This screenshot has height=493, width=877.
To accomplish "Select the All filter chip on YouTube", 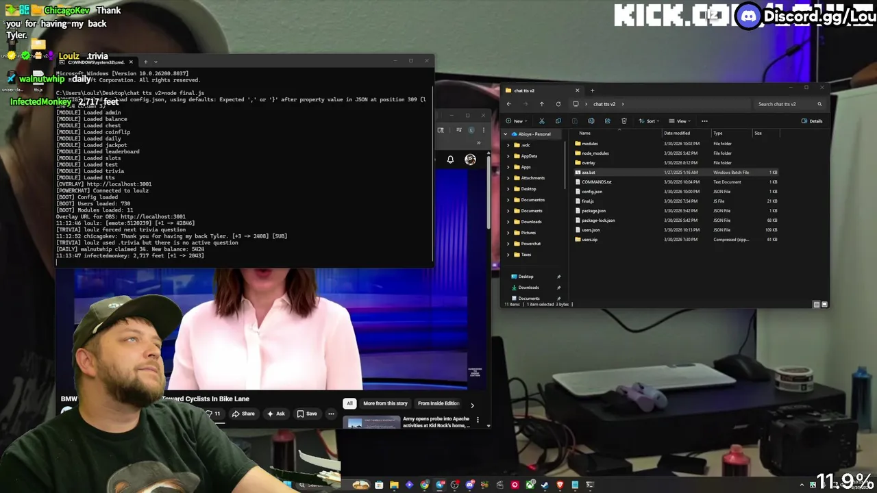I will 349,403.
